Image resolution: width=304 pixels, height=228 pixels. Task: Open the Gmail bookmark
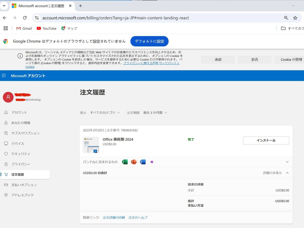coord(24,28)
